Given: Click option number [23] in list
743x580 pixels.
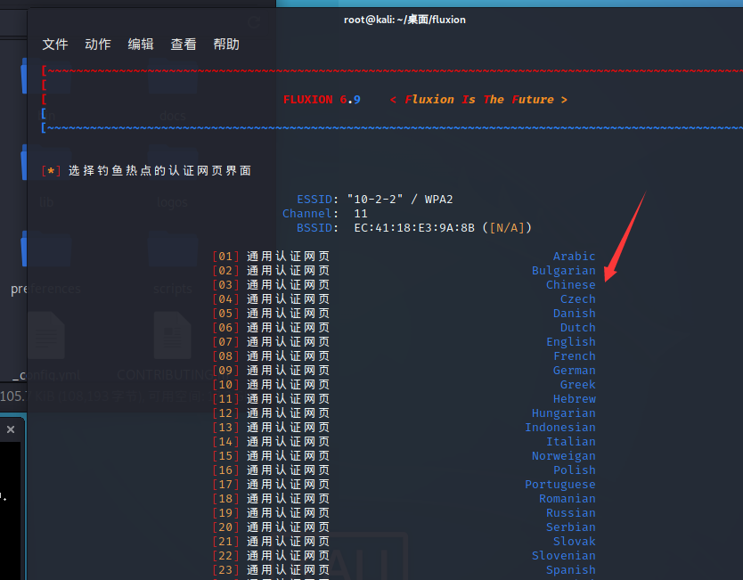Looking at the screenshot, I should point(225,569).
